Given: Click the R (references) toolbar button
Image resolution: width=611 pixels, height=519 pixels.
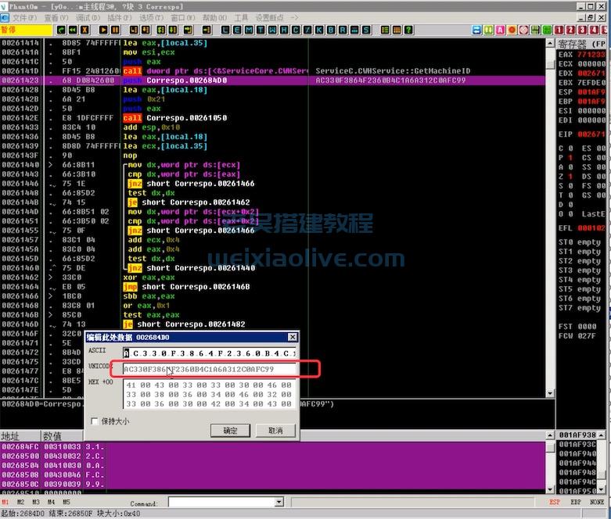Looking at the screenshot, I should click(343, 30).
